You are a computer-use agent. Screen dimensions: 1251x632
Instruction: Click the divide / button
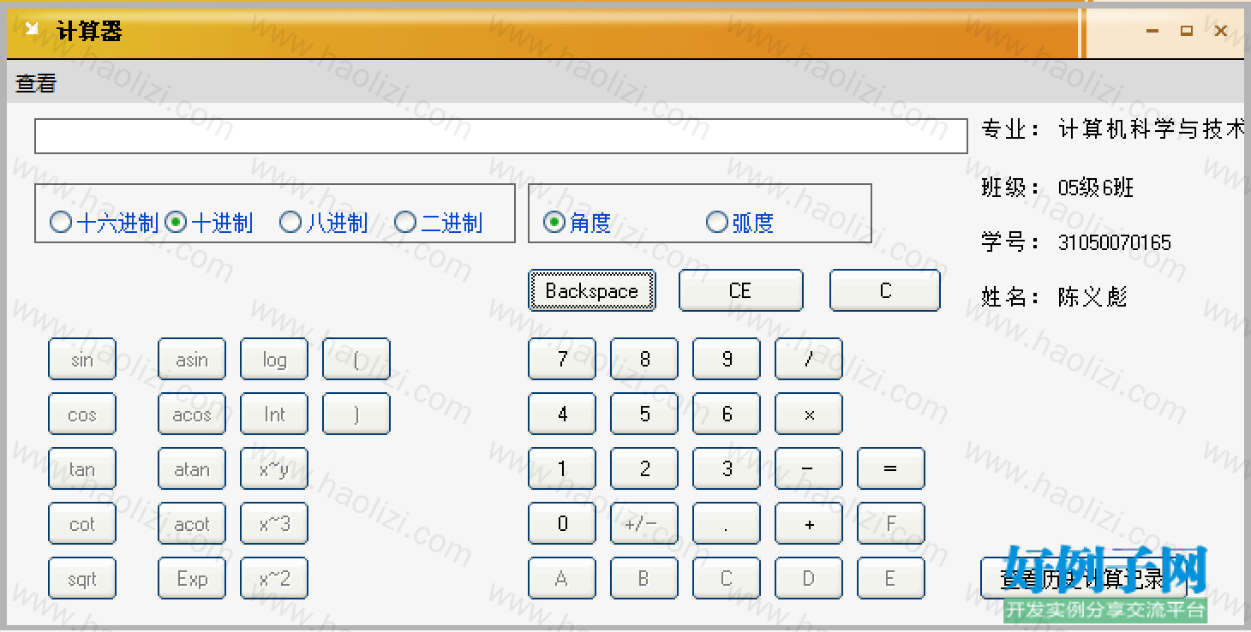809,359
